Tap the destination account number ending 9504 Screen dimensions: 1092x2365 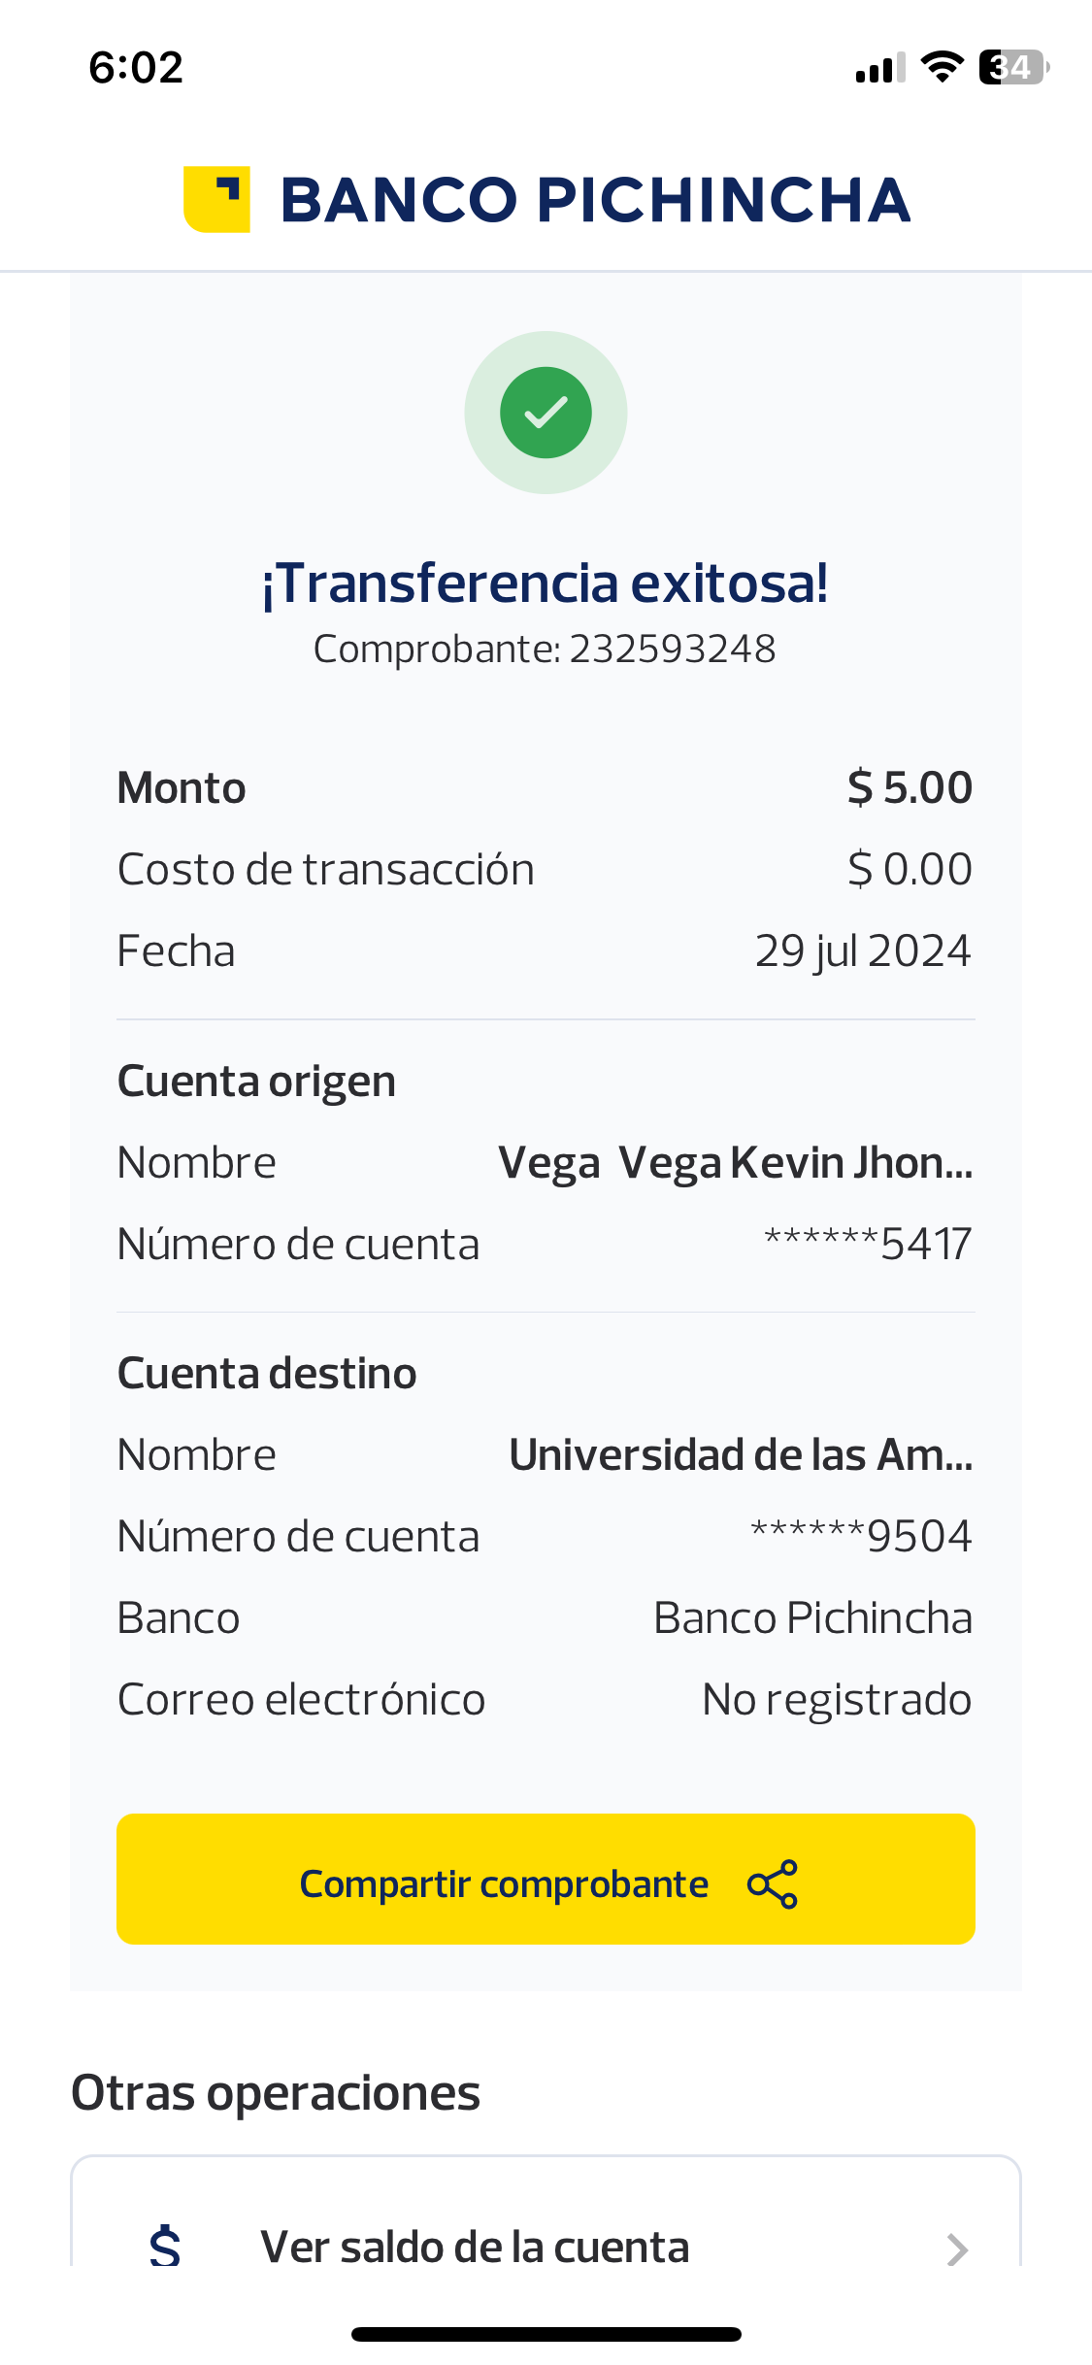coord(861,1537)
